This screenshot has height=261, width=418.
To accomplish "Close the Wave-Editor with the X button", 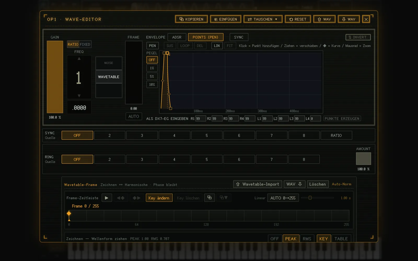I will (366, 19).
